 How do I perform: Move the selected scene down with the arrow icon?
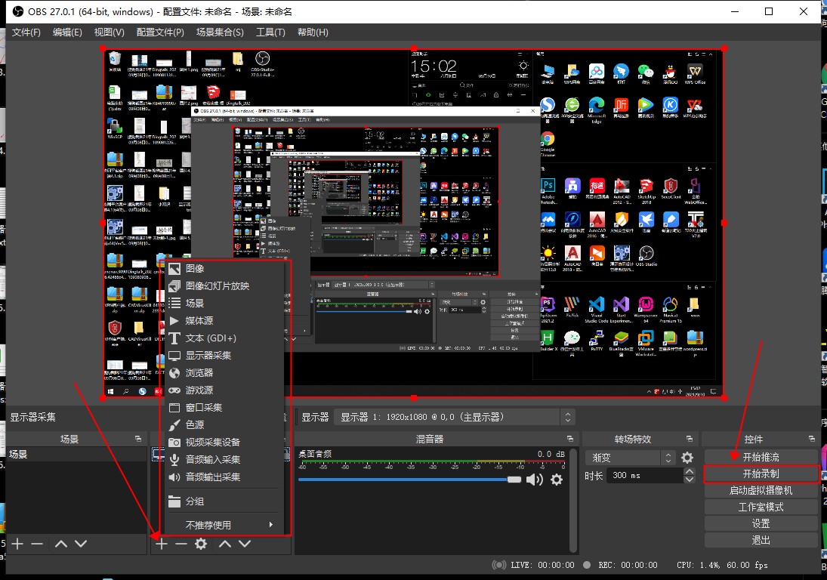80,544
